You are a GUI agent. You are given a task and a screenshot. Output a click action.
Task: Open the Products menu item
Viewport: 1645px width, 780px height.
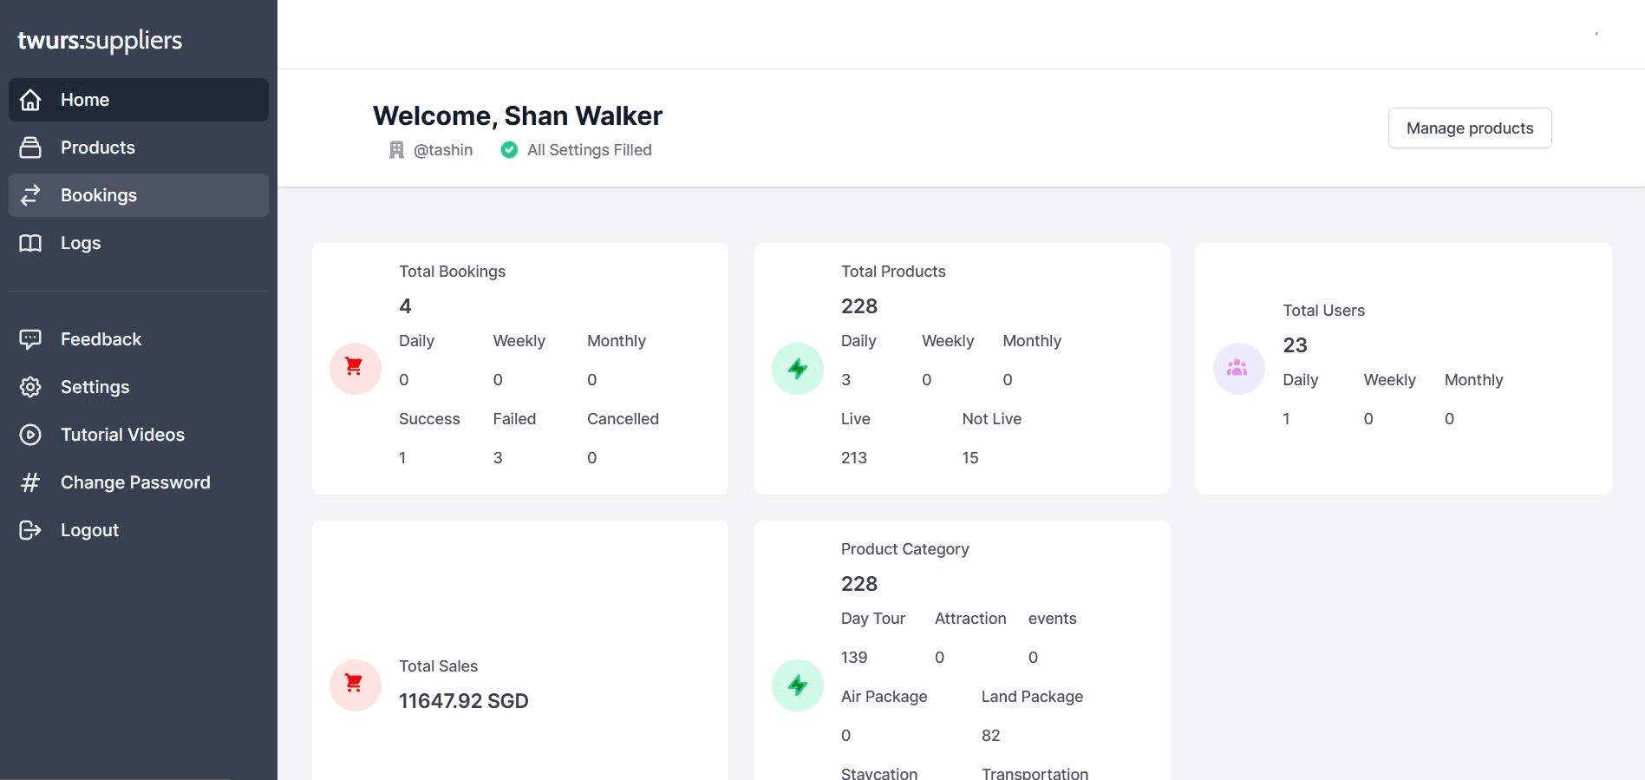(x=98, y=147)
